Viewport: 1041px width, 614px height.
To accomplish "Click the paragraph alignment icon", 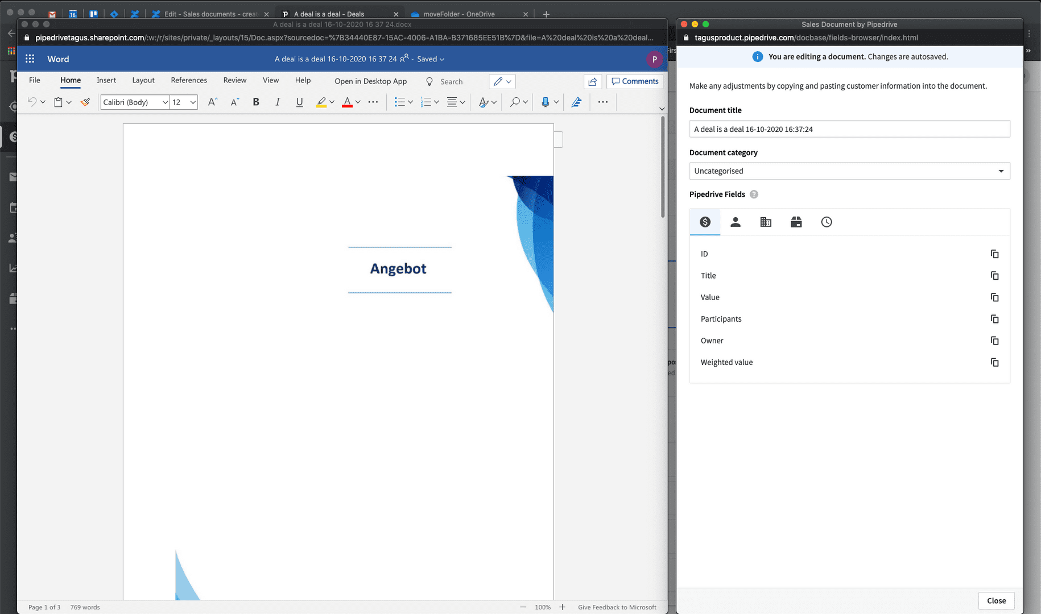I will point(452,102).
